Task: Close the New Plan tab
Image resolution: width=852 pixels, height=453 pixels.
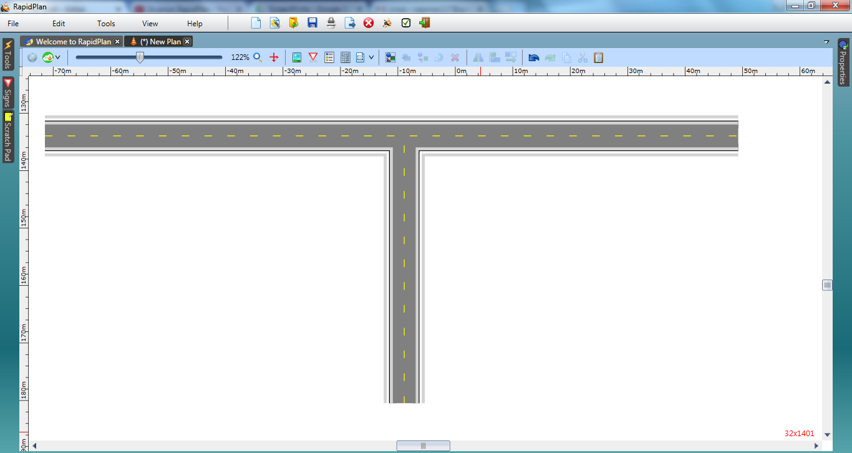Action: point(186,42)
